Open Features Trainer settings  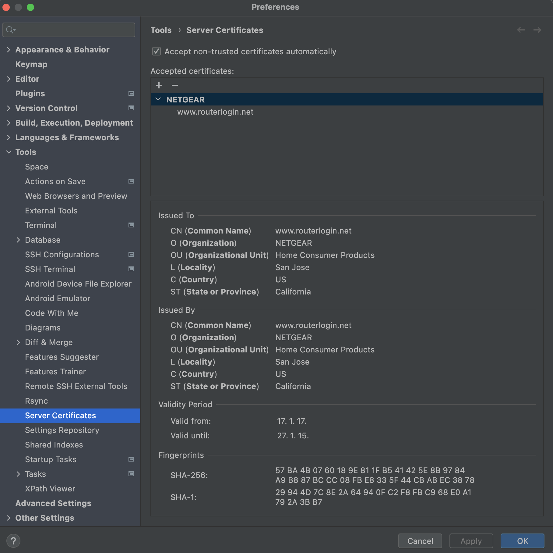[x=55, y=372]
